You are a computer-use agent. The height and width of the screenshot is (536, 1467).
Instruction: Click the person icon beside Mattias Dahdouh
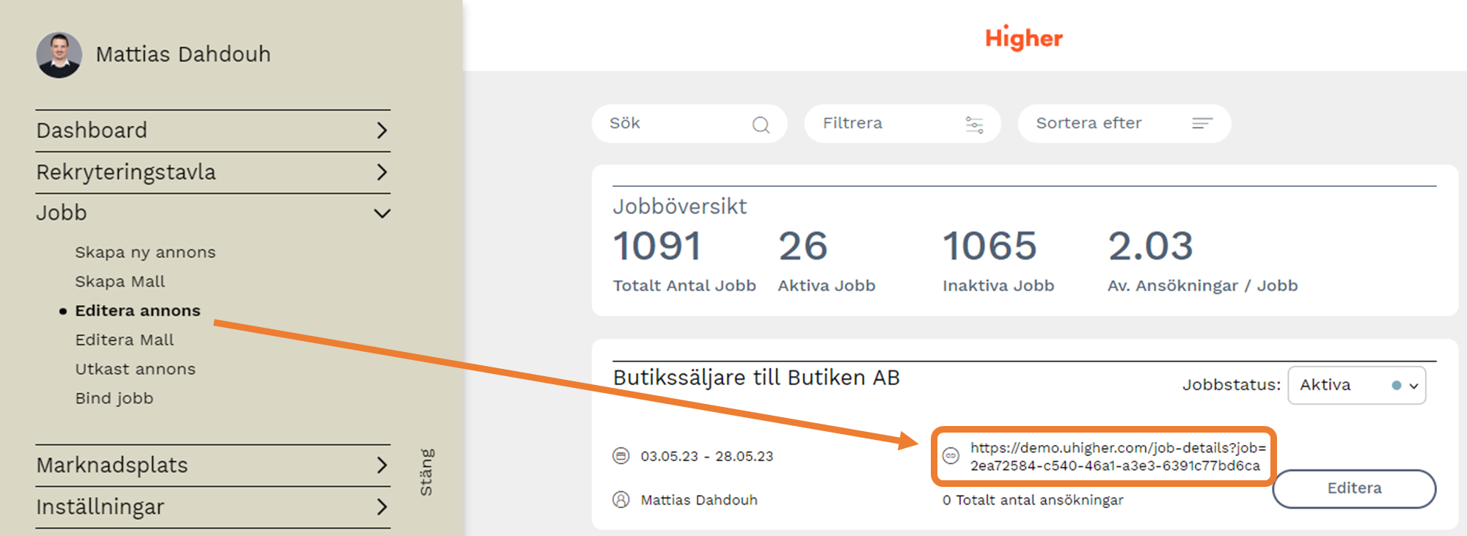click(621, 500)
